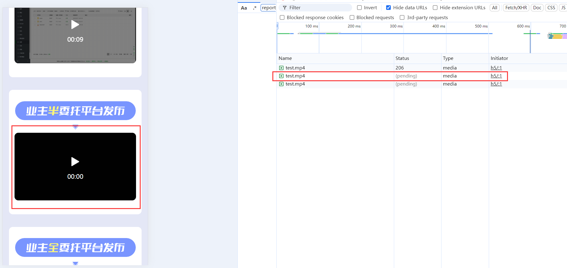Click media icon of second test.mp4 row
Screen dimensions: 567x268
coord(281,76)
